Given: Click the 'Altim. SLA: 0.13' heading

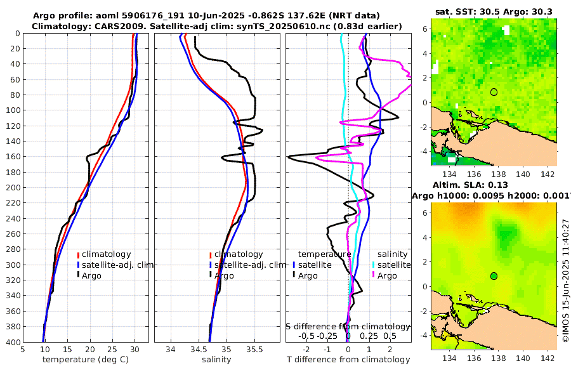Looking at the screenshot, I should [470, 185].
